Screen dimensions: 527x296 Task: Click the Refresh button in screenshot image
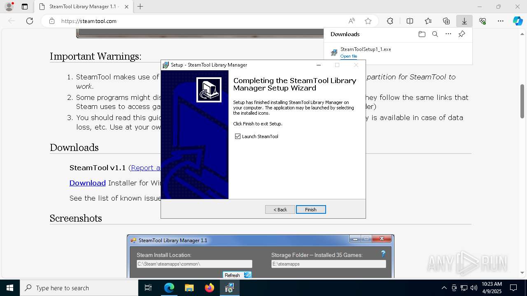[x=237, y=275]
